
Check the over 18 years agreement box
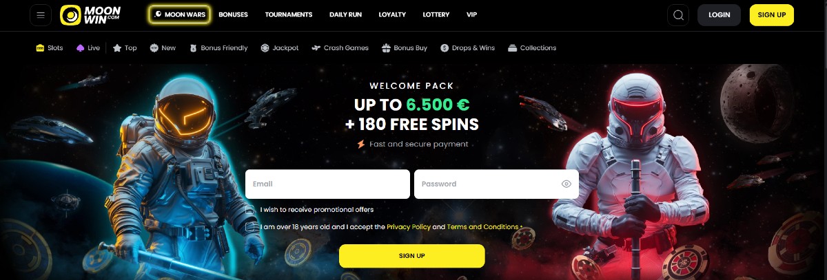point(251,226)
